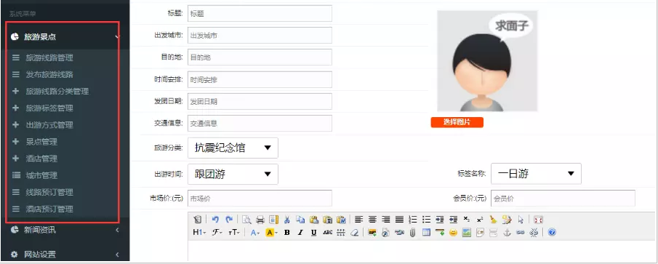Focus the 标题 input field
The height and width of the screenshot is (264, 658).
pyautogui.click(x=260, y=13)
